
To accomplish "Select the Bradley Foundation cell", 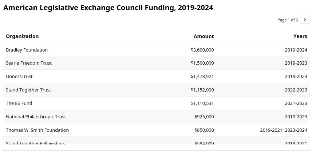I will 27,50.
